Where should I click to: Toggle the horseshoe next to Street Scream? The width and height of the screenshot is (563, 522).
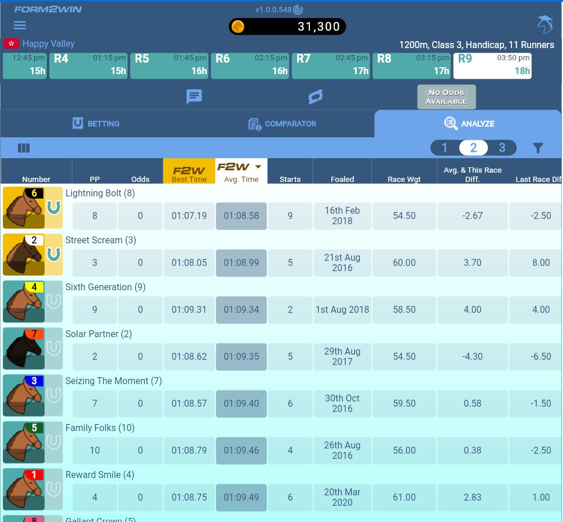(x=52, y=254)
